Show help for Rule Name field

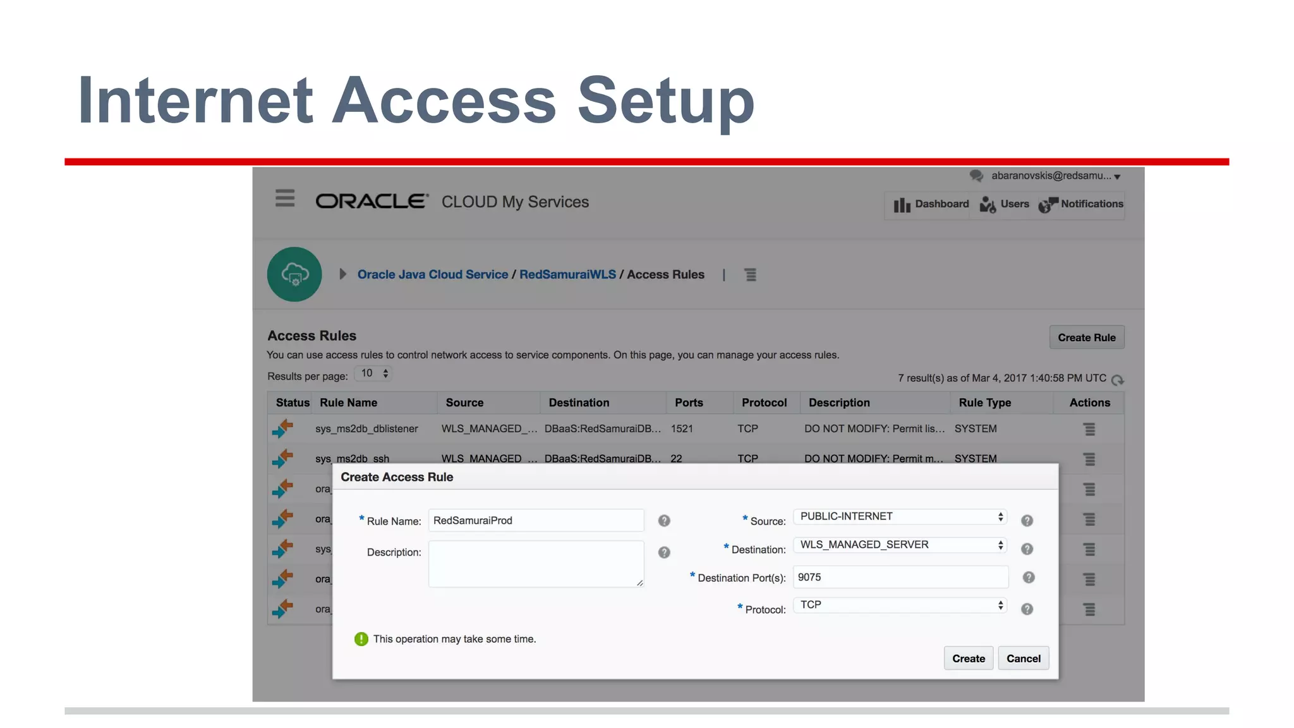coord(664,521)
